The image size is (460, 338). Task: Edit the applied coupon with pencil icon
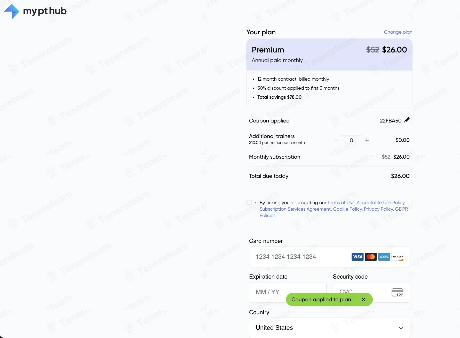(407, 120)
